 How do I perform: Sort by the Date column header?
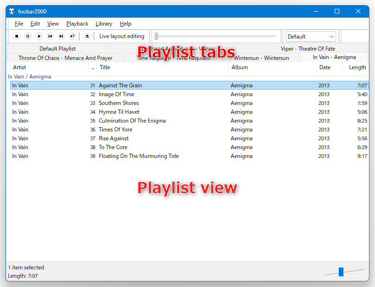[330, 67]
